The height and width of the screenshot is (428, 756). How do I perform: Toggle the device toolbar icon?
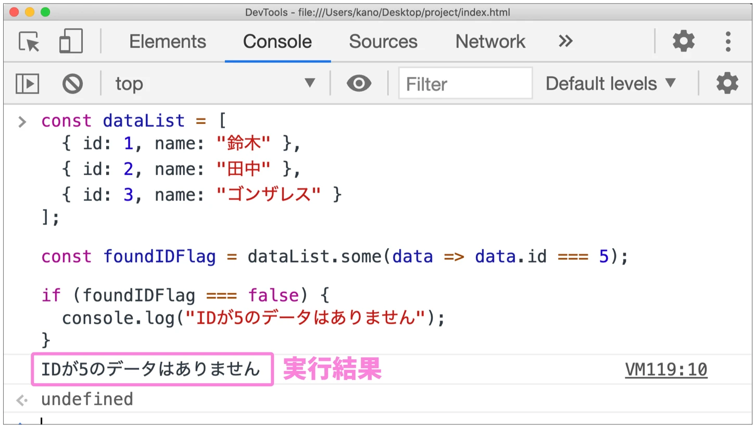[x=71, y=41]
